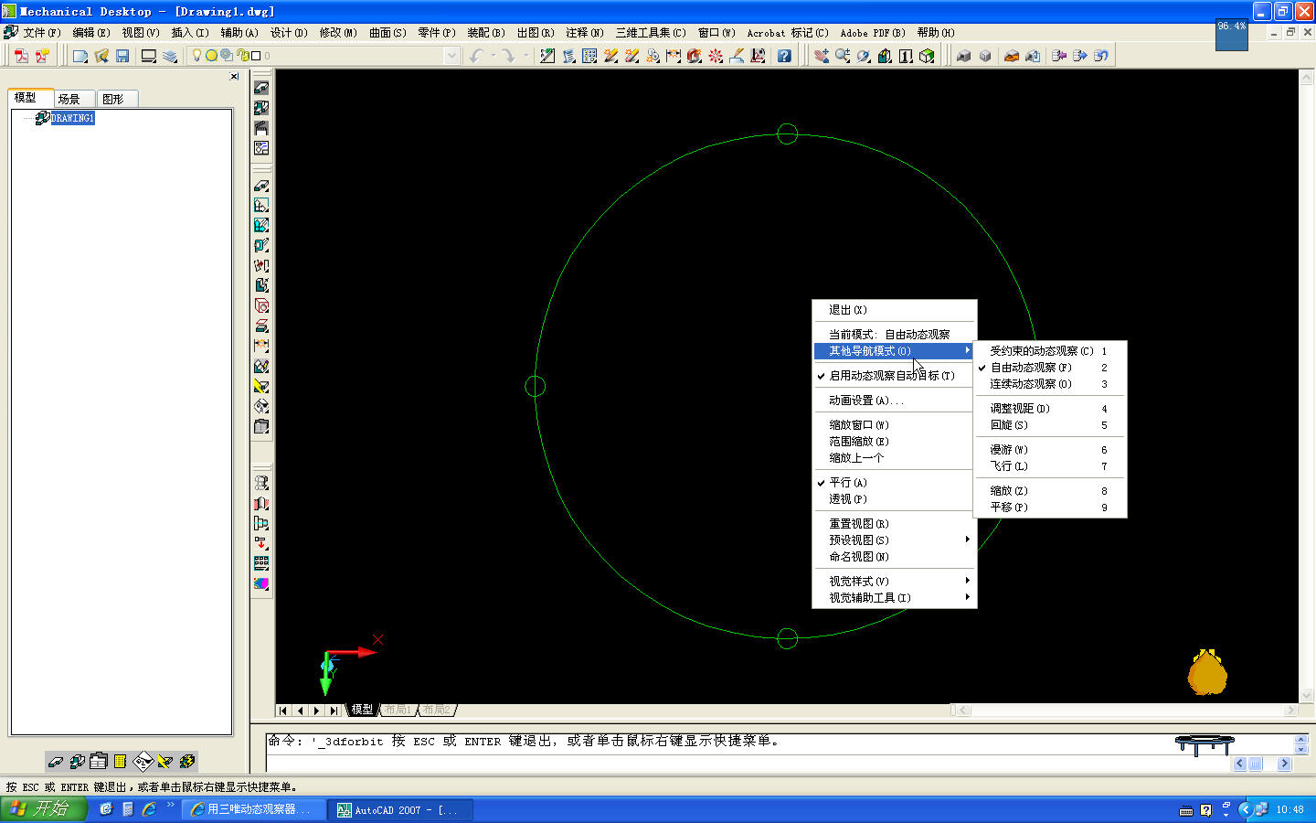The image size is (1316, 823).
Task: Click the green wireframe cube icon
Action: click(x=927, y=56)
